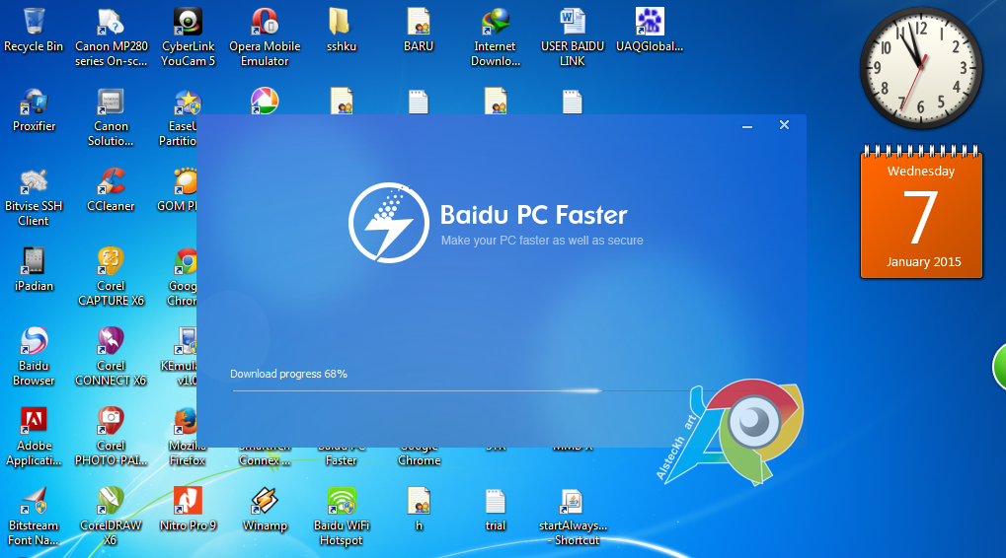This screenshot has width=1006, height=558.
Task: Select the Picasa icon behind installer window
Action: [x=265, y=102]
